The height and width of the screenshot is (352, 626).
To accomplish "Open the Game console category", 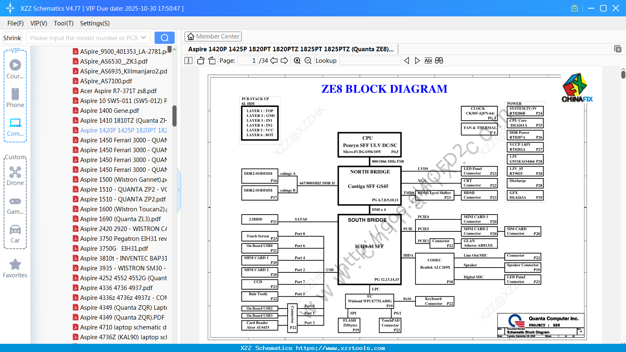I will 15,205.
